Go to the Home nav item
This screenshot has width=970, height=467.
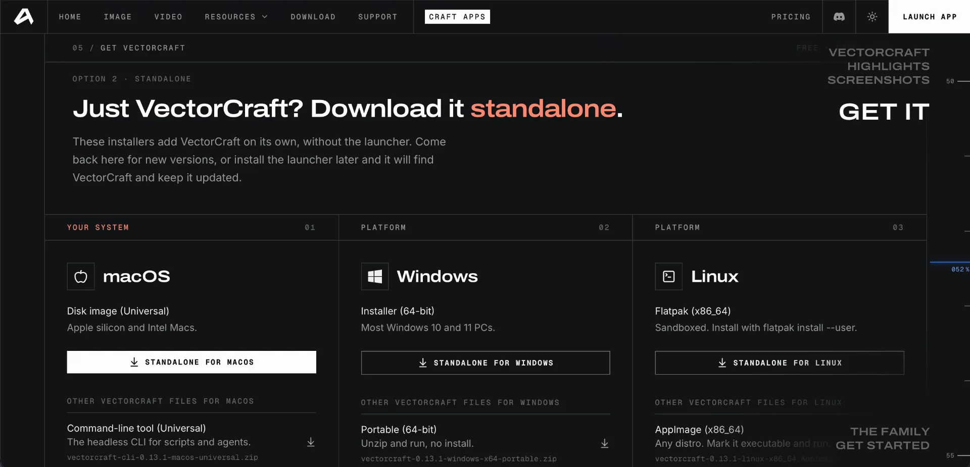click(70, 17)
